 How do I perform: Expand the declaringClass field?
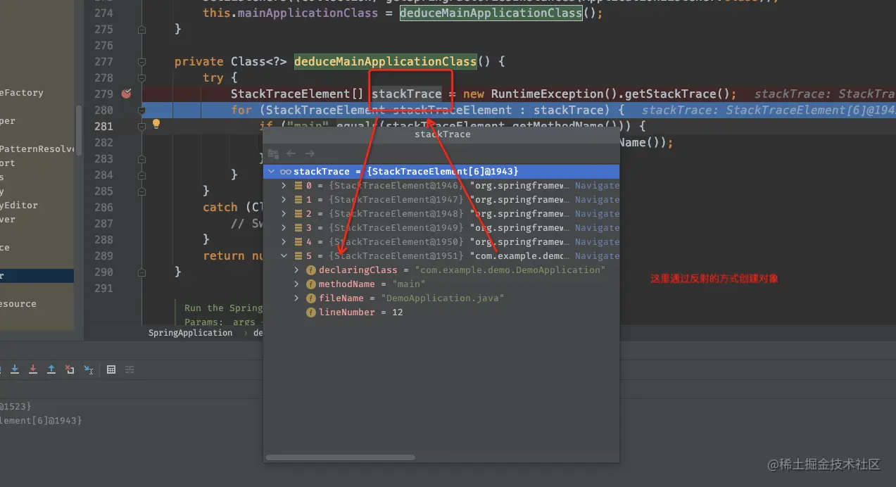(297, 270)
